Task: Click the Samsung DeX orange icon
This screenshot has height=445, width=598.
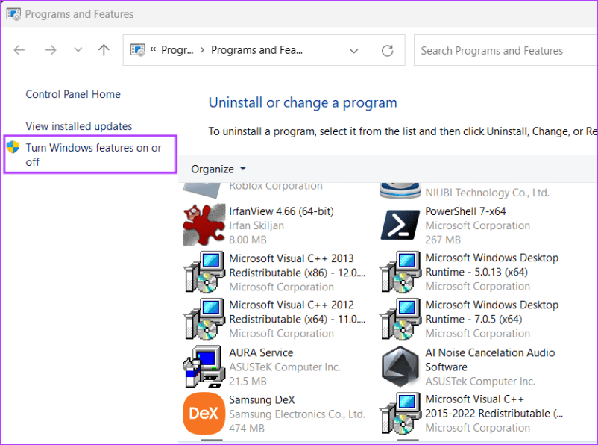Action: tap(203, 414)
